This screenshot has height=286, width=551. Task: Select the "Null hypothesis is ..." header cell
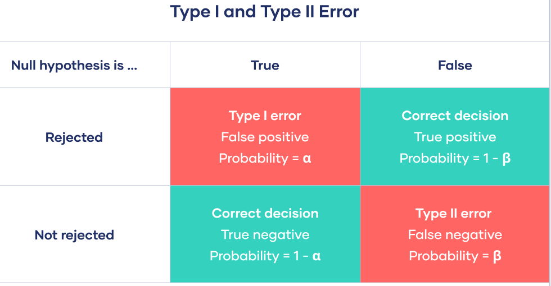point(74,65)
